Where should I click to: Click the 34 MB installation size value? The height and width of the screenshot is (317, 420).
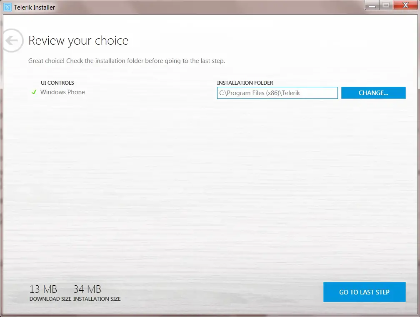(x=87, y=289)
